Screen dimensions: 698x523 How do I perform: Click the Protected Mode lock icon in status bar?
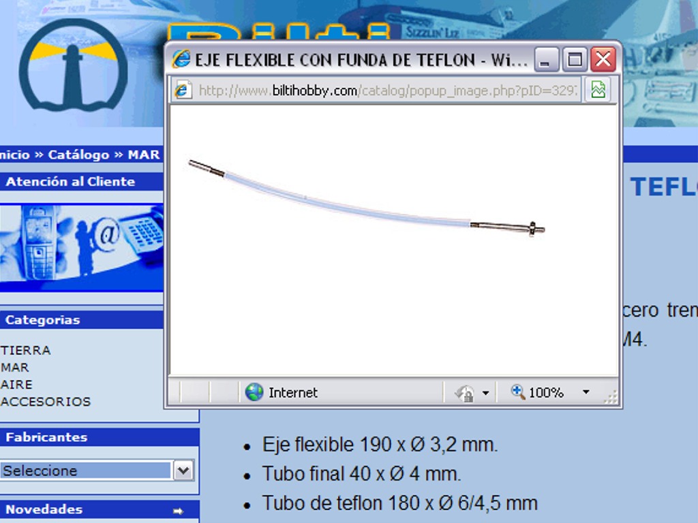465,393
